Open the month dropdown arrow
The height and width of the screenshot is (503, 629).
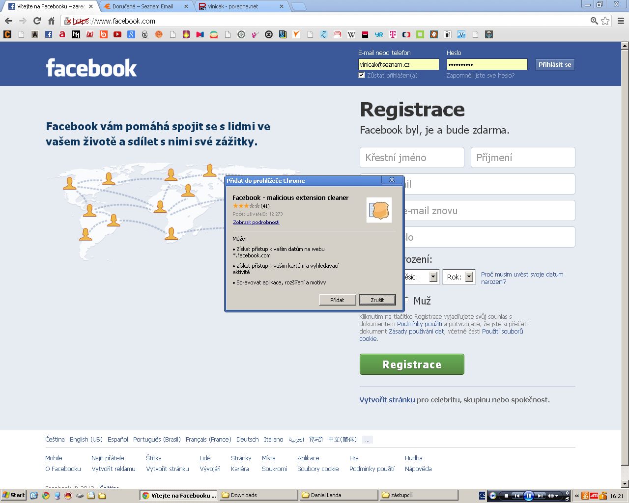433,277
